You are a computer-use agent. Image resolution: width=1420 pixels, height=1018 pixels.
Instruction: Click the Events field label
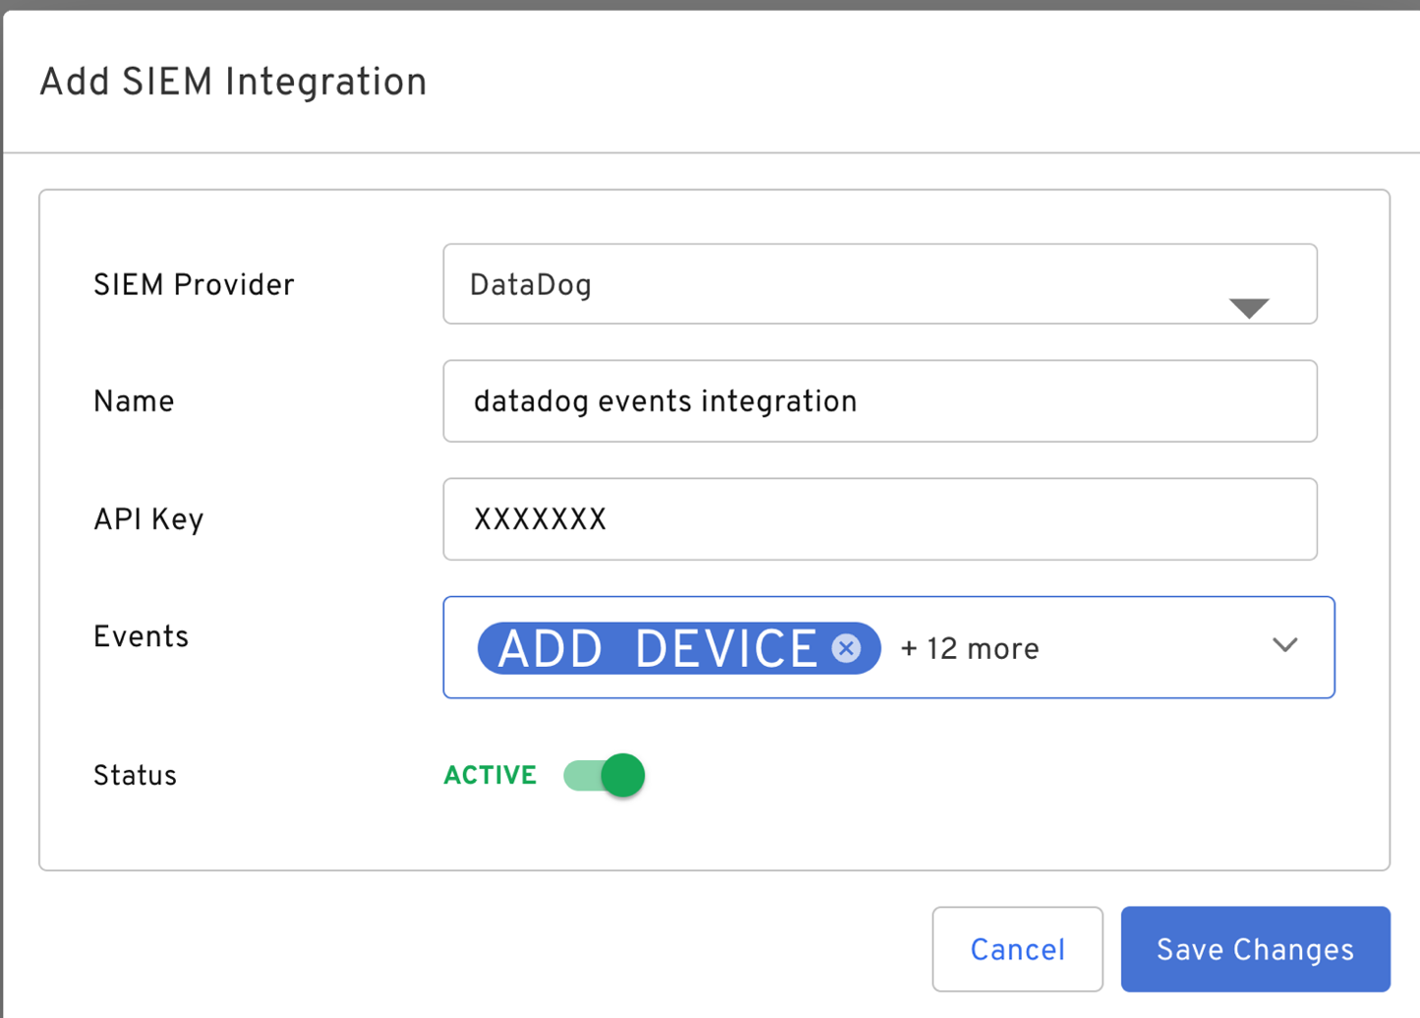pyautogui.click(x=141, y=636)
